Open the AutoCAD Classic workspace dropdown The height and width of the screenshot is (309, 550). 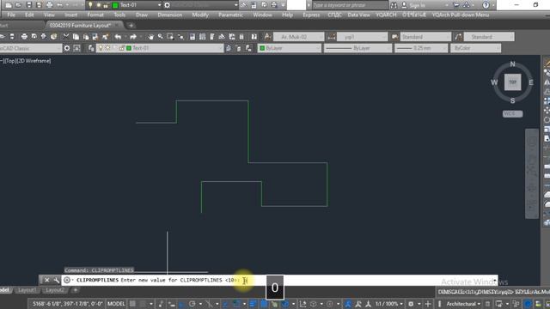(31, 48)
